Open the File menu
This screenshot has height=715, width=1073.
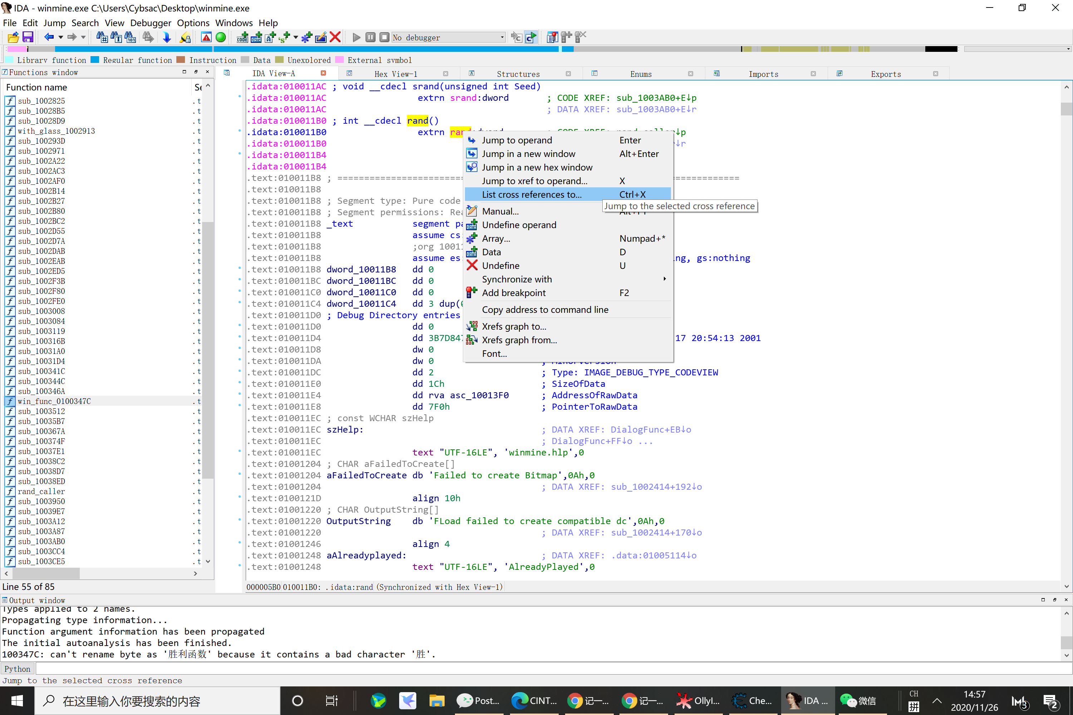(10, 23)
